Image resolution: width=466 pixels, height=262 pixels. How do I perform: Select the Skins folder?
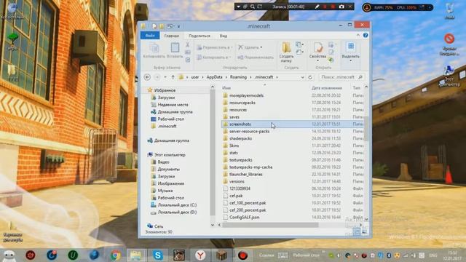coord(234,146)
